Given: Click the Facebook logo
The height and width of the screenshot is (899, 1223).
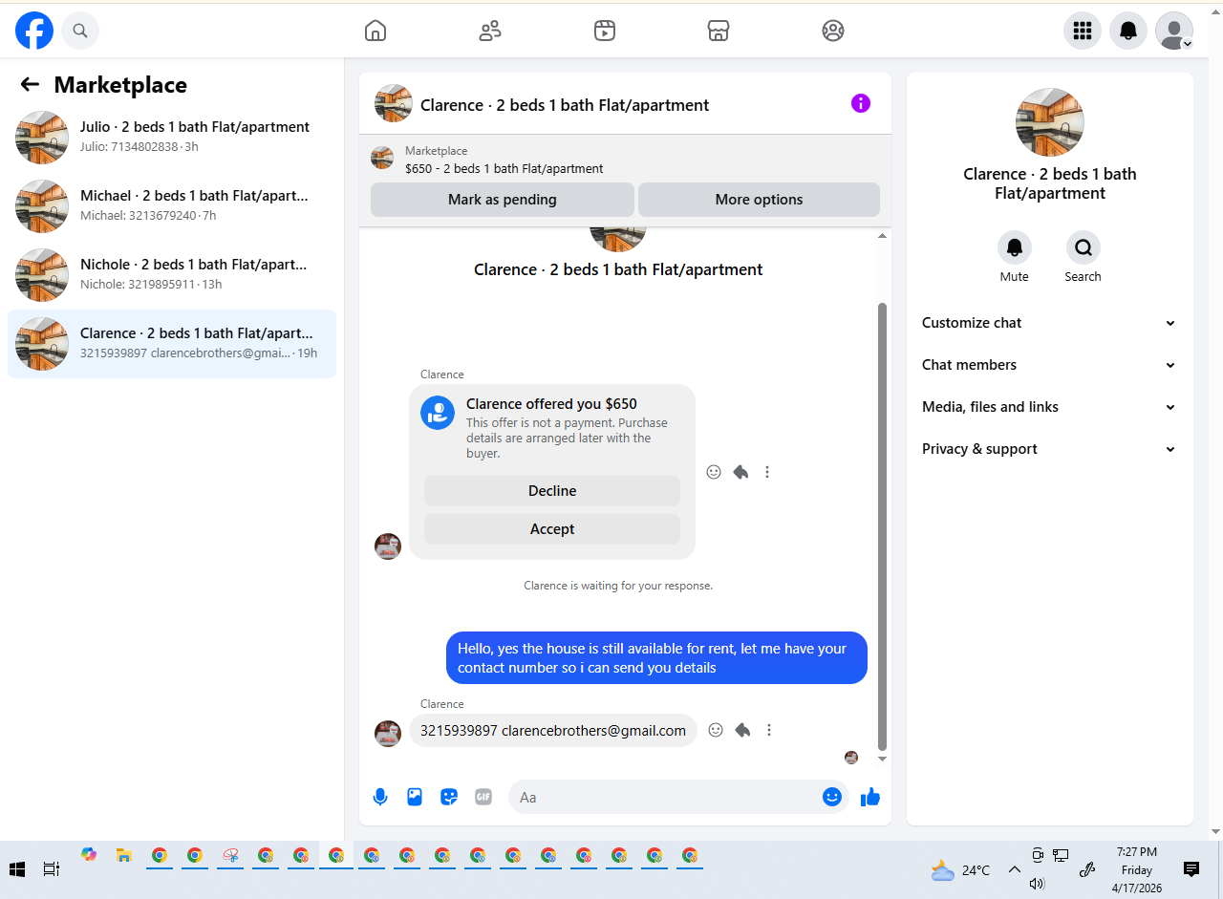Looking at the screenshot, I should coord(34,31).
